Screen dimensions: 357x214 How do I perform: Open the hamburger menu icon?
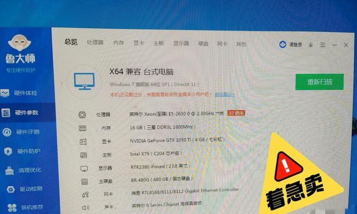323,45
